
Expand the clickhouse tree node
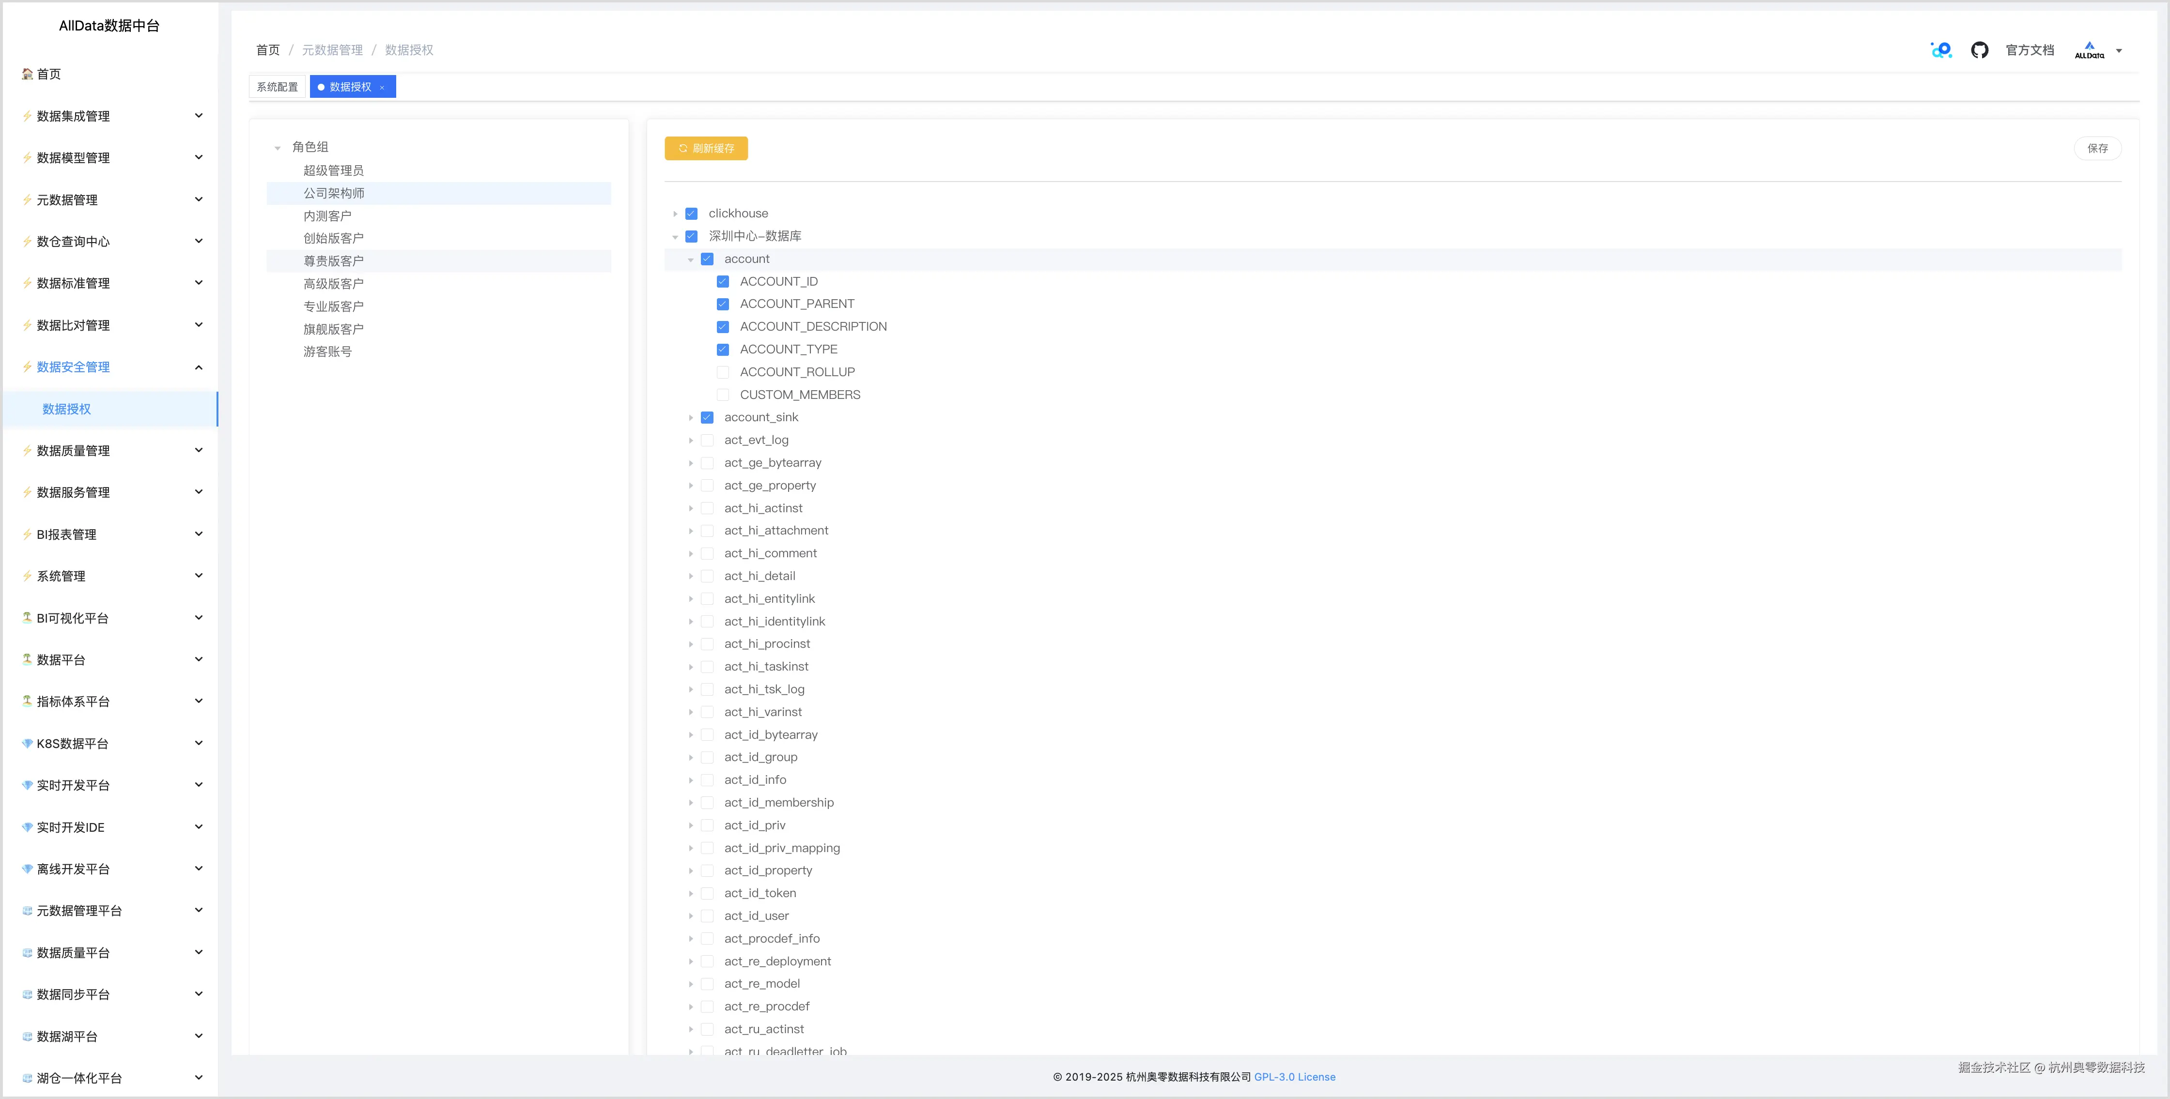[675, 214]
